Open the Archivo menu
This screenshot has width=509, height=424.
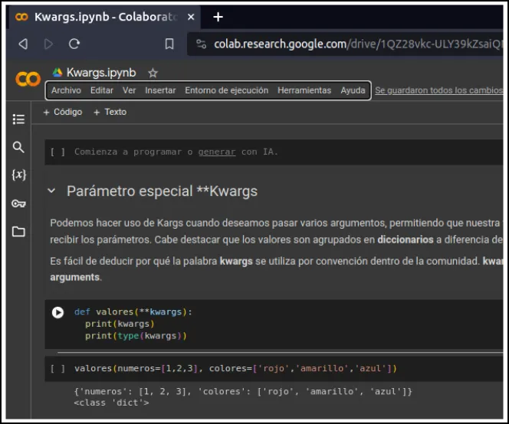tap(66, 90)
